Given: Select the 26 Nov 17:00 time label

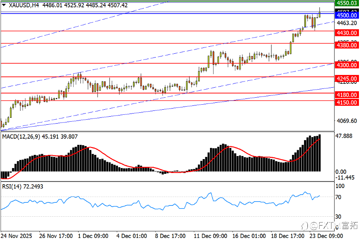Looking at the screenshot, I should (x=56, y=236).
